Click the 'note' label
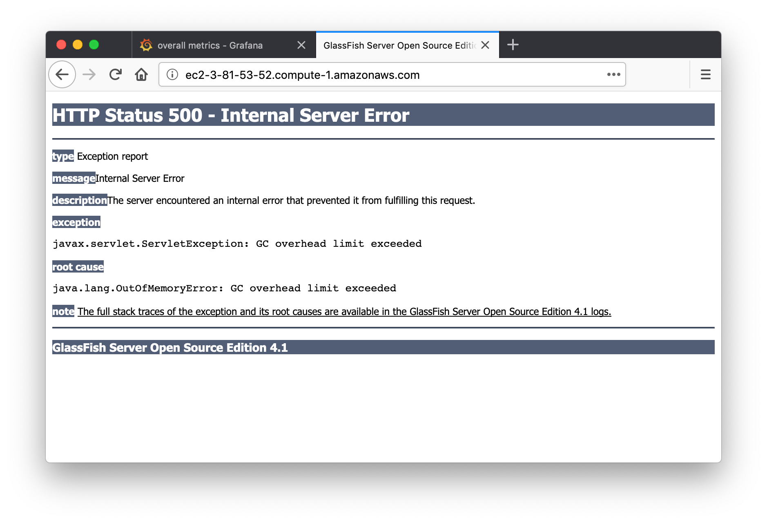 tap(63, 311)
